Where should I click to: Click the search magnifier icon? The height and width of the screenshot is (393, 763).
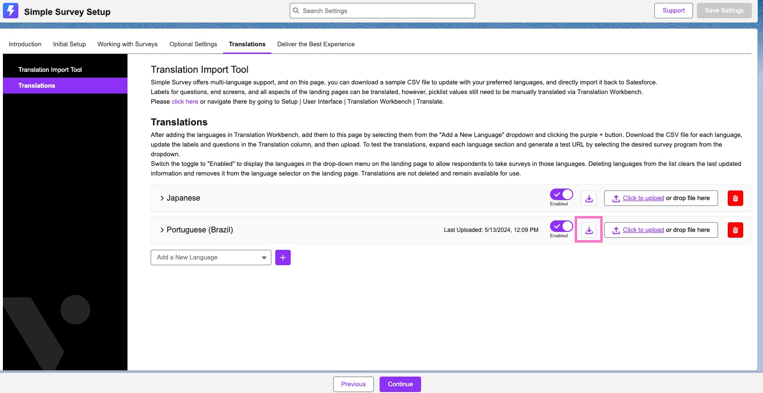[x=296, y=11]
